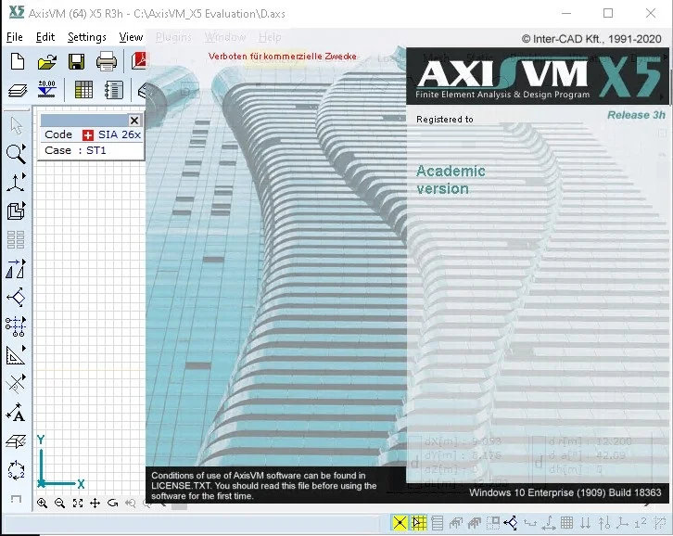Create a new model with the New icon
Viewport: 673px width, 536px height.
(18, 61)
